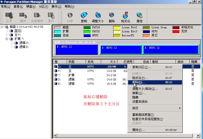This screenshot has width=203, height=139.
Task: Open the 操作(O) menu
Action: (x=56, y=7)
